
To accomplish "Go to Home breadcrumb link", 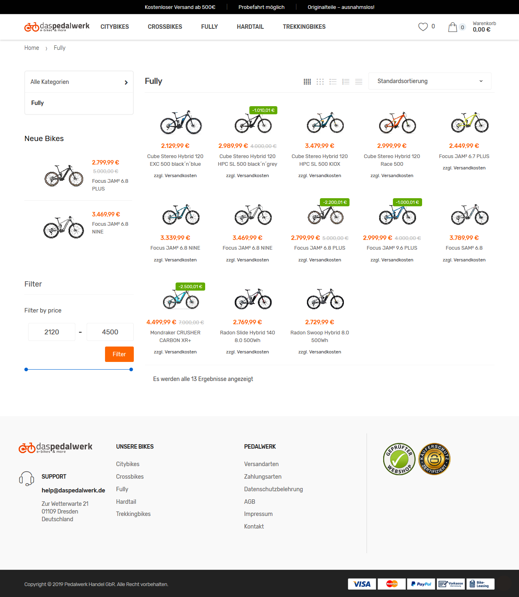I will pos(32,48).
